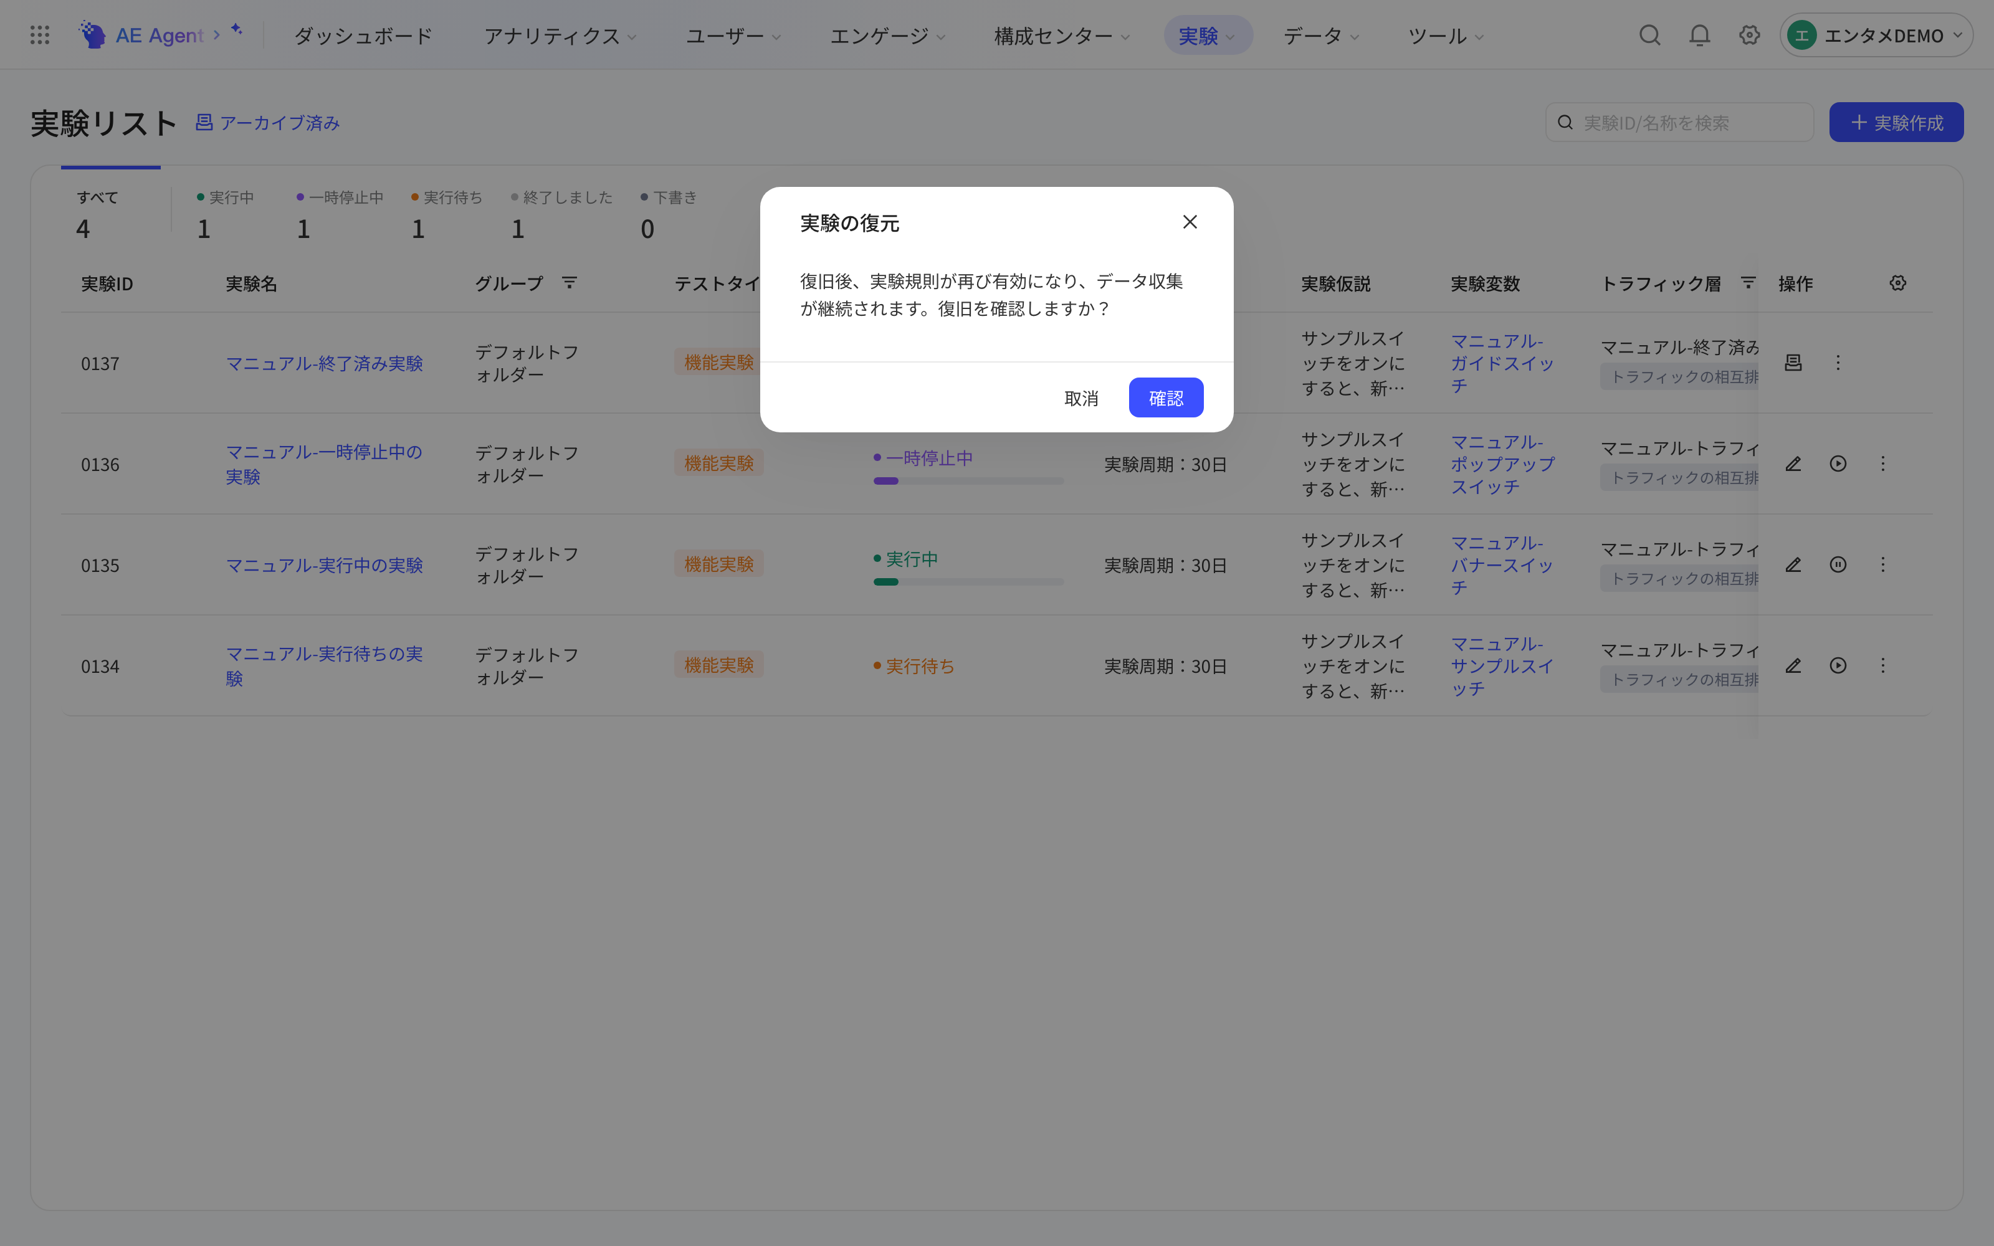Open the アーカイブ済み link

point(268,123)
